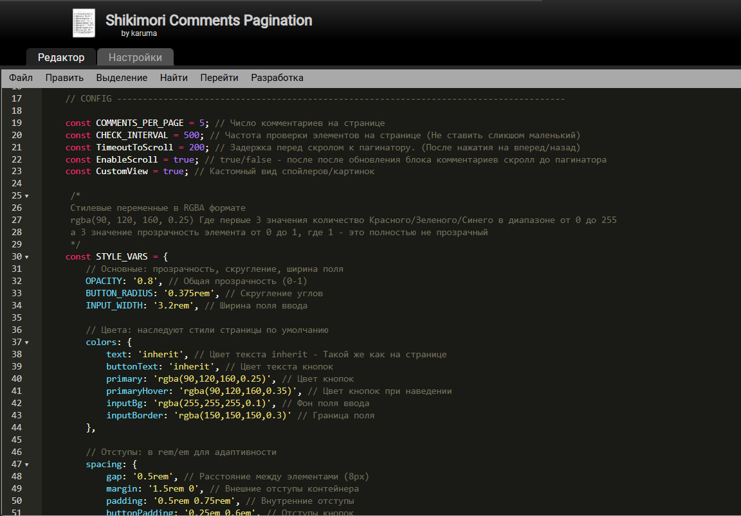Fold the STYLE_VARS object at line 30

[x=27, y=257]
